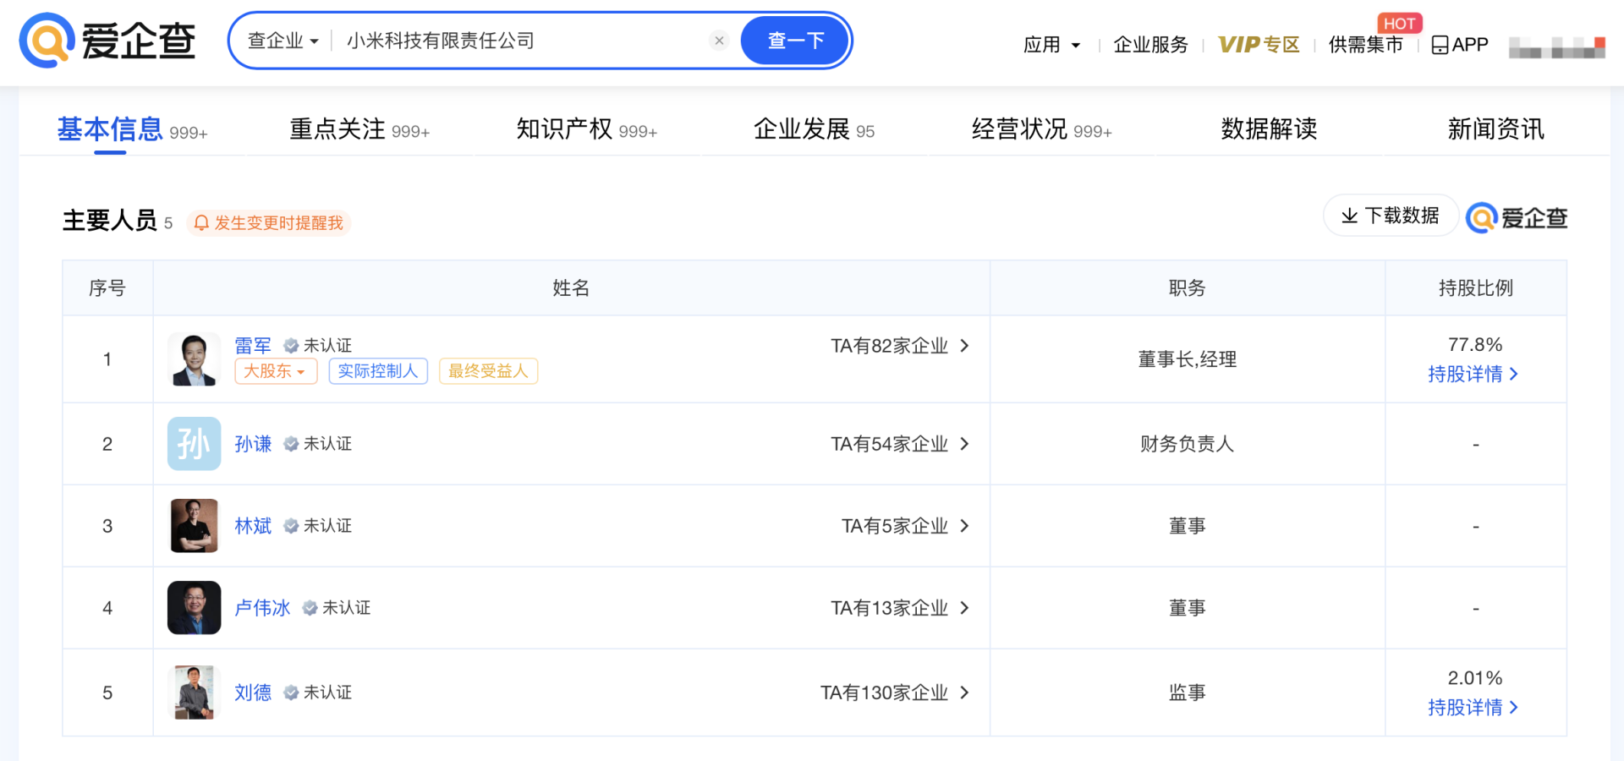This screenshot has width=1624, height=761.
Task: Switch to the 数据解读 tab
Action: [x=1269, y=129]
